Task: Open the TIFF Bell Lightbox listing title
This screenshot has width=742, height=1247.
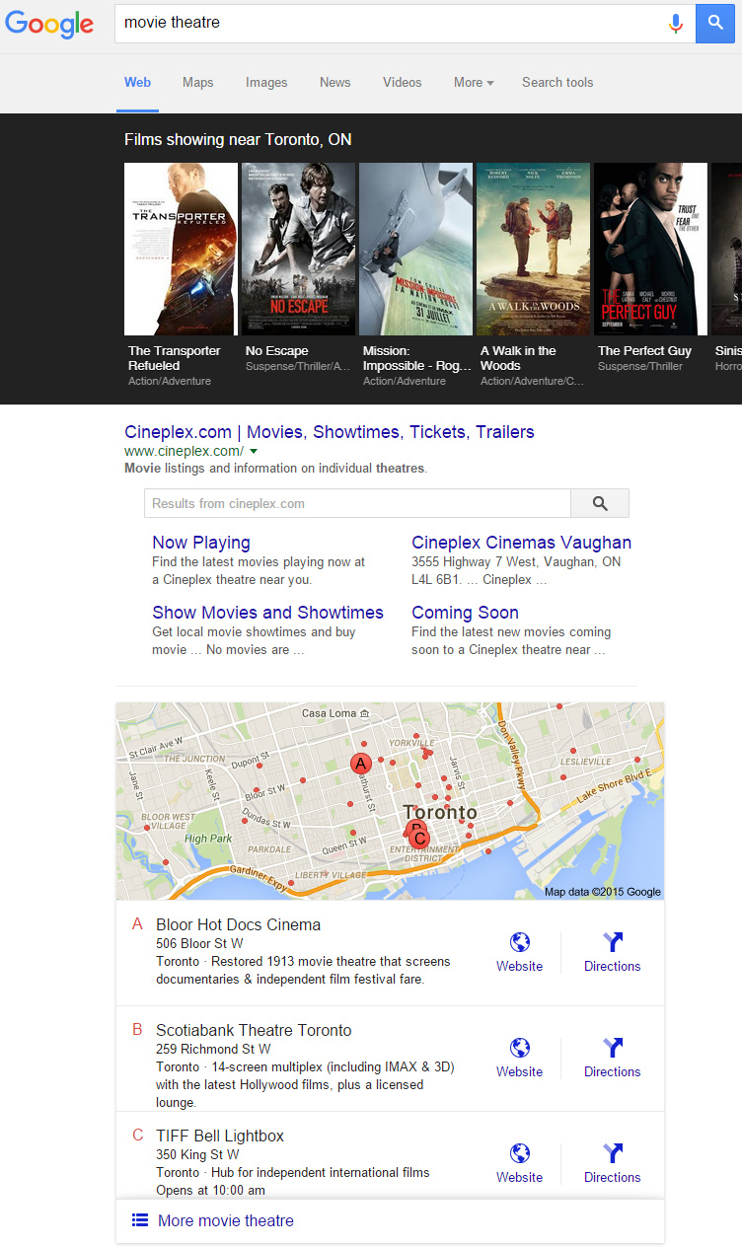Action: point(220,1136)
